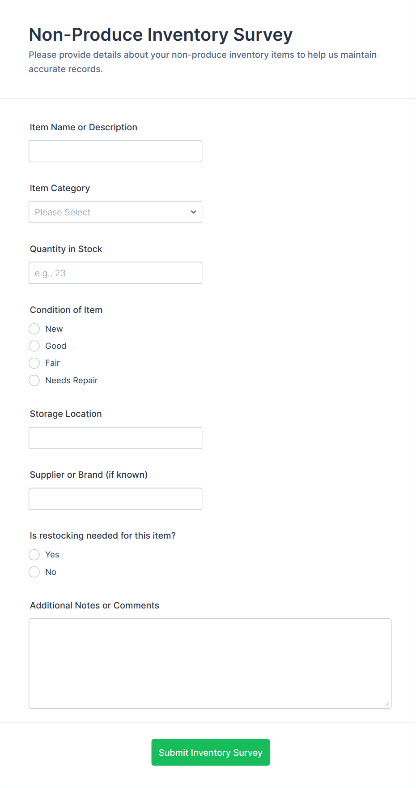Click the textarea resize handle

[387, 704]
